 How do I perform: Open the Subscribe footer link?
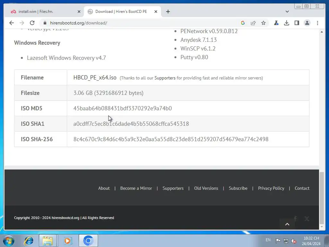(x=238, y=188)
